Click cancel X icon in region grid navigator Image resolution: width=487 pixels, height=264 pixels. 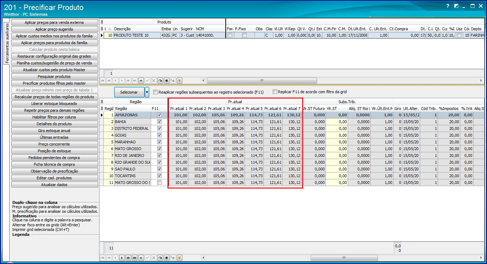pos(154,258)
